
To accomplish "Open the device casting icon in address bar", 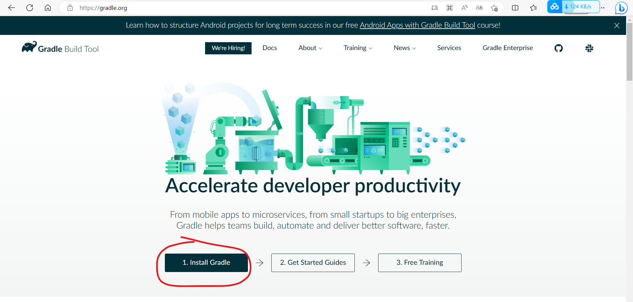I will [435, 8].
